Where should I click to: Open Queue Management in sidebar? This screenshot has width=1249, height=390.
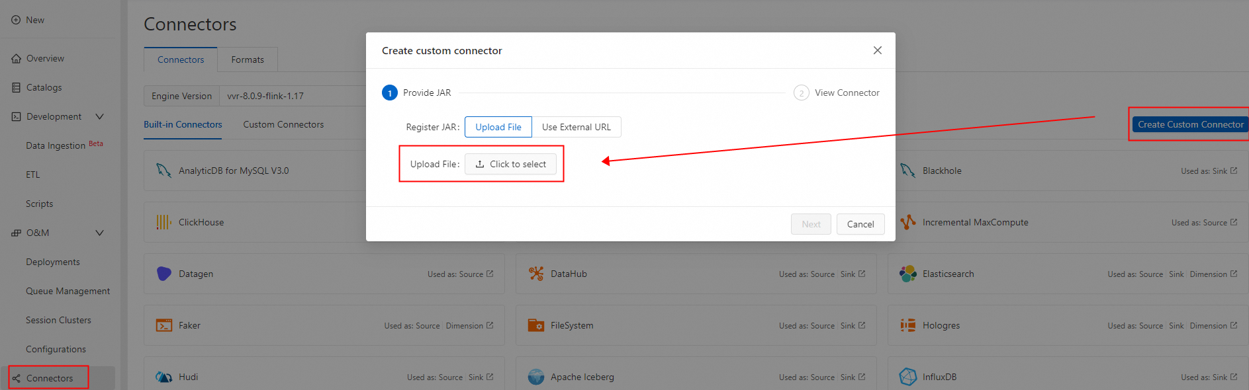coord(68,291)
